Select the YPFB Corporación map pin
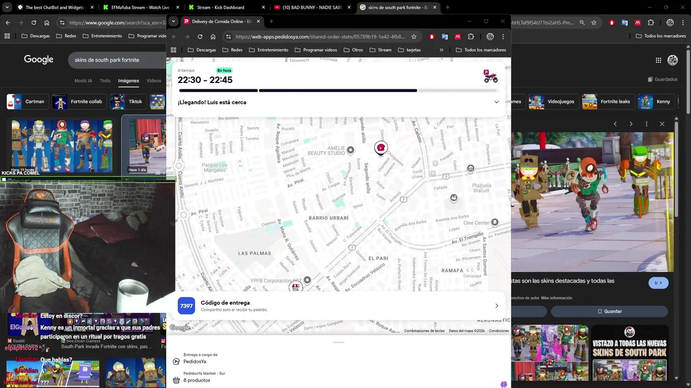Image resolution: width=691 pixels, height=388 pixels. click(x=307, y=280)
